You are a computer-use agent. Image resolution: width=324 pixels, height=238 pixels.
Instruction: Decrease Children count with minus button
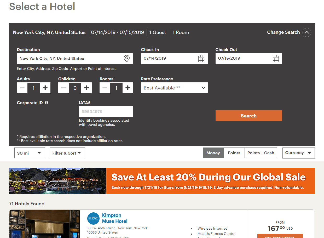tap(63, 88)
